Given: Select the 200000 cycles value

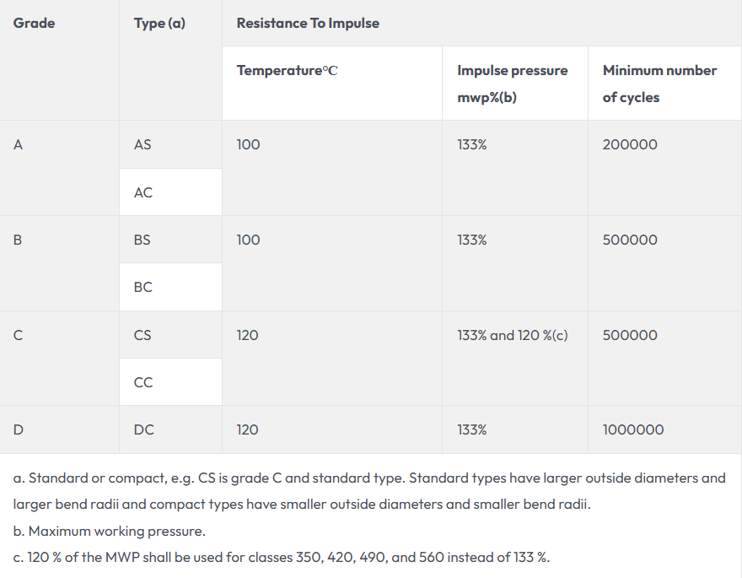Looking at the screenshot, I should [630, 144].
